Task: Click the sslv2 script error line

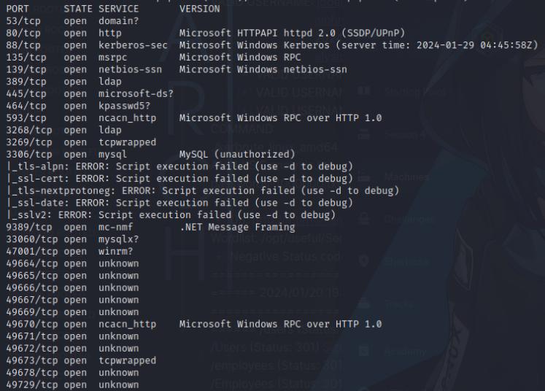Action: coord(171,215)
